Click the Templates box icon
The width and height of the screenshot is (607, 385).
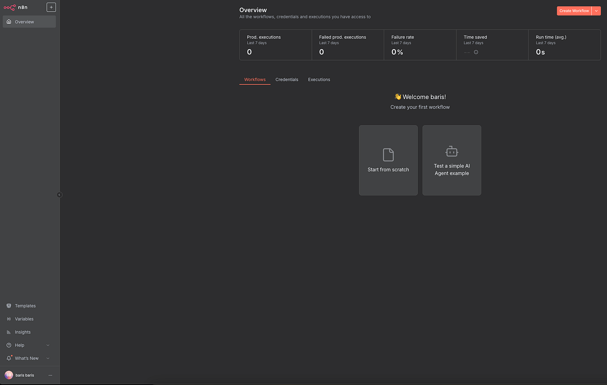[9, 306]
